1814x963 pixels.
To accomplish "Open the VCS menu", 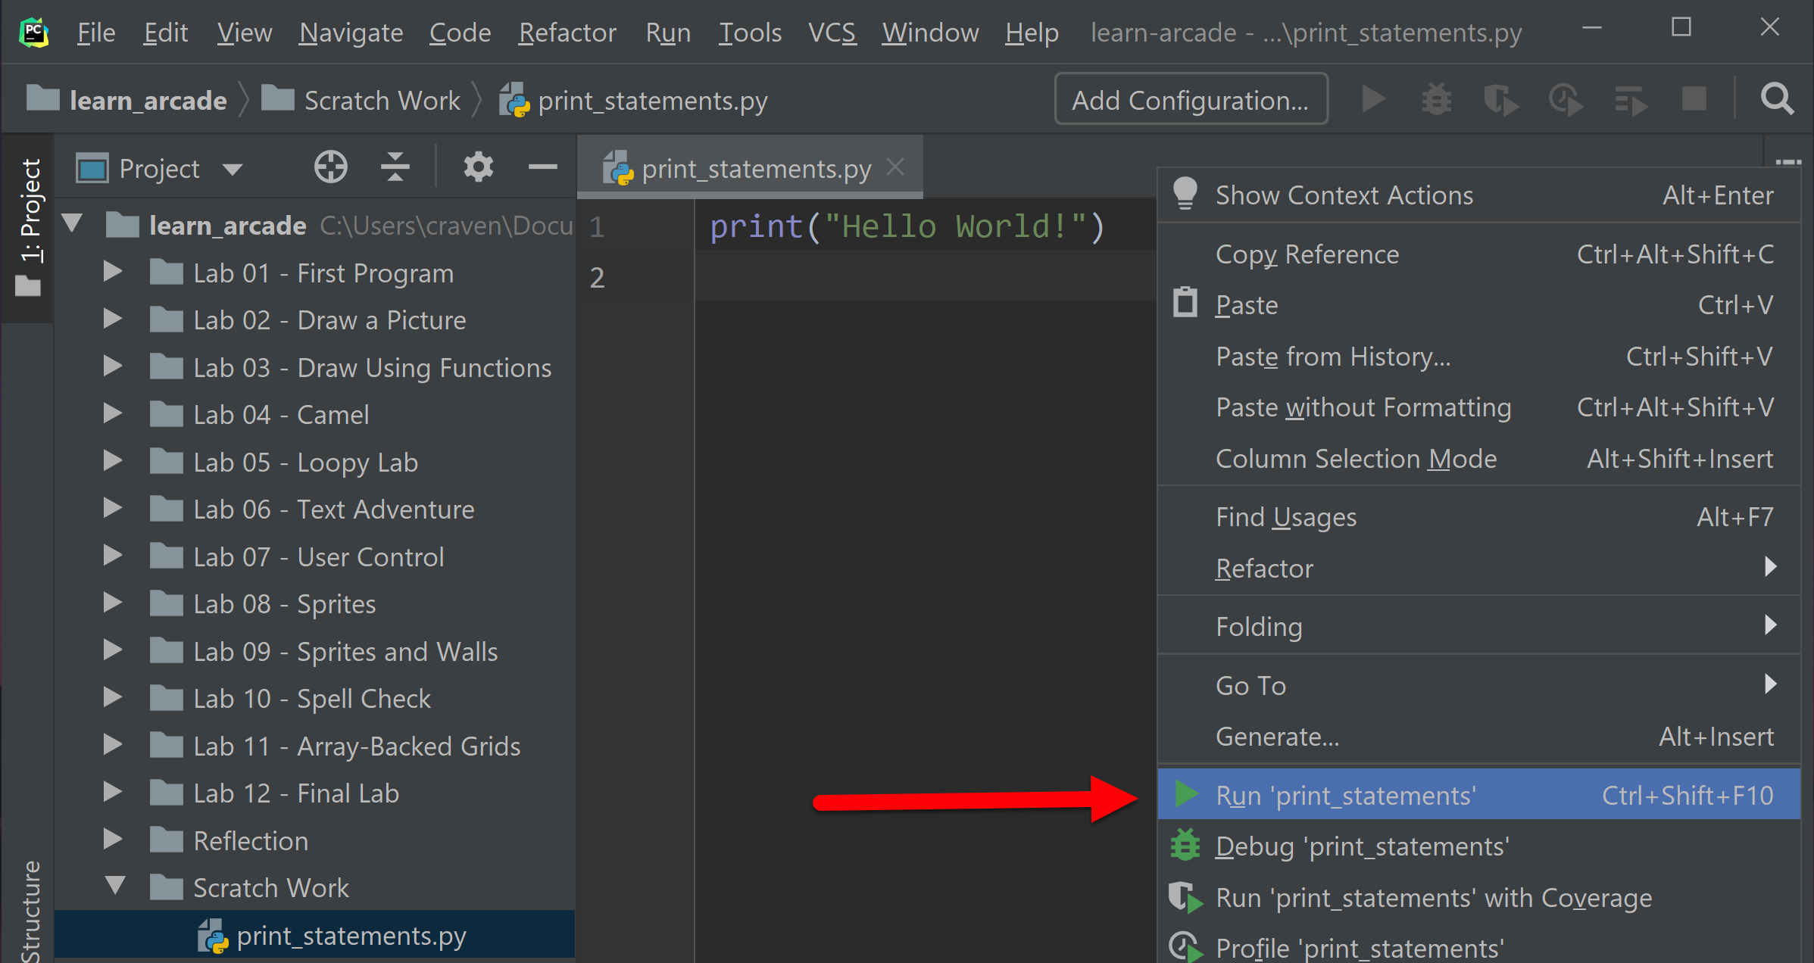I will 832,33.
